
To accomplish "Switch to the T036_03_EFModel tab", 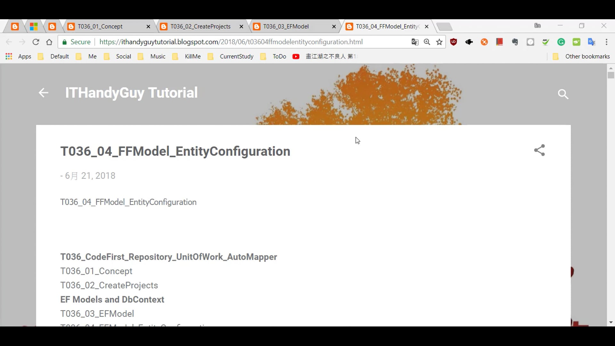I will 286,27.
